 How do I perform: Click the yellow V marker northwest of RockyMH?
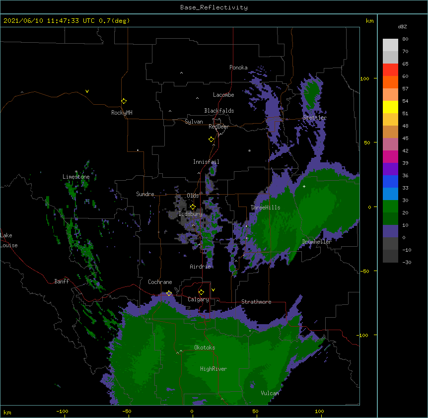[87, 91]
